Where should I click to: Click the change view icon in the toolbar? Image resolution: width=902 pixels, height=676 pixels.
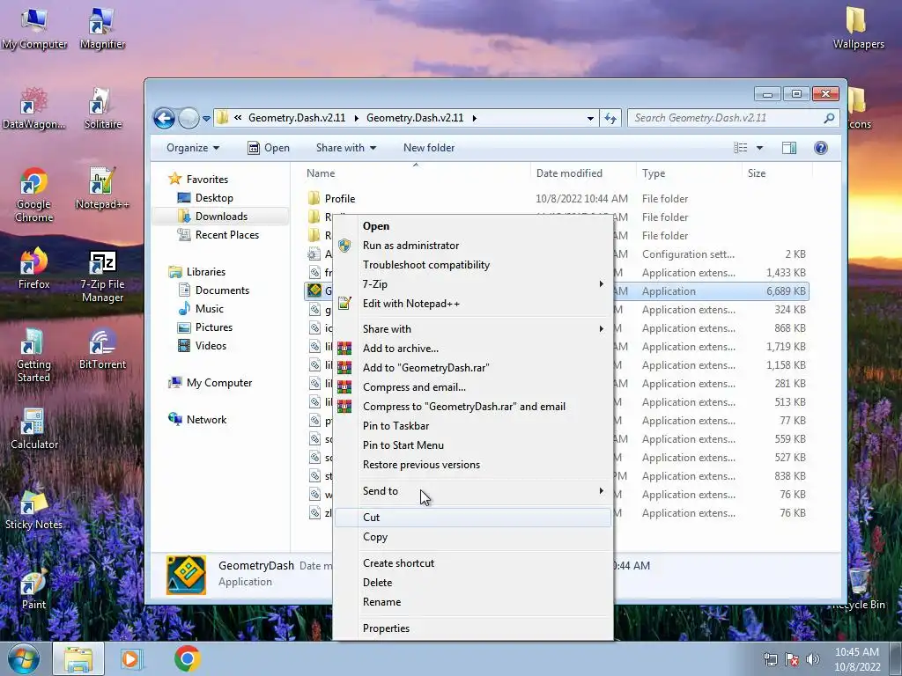[x=740, y=148]
